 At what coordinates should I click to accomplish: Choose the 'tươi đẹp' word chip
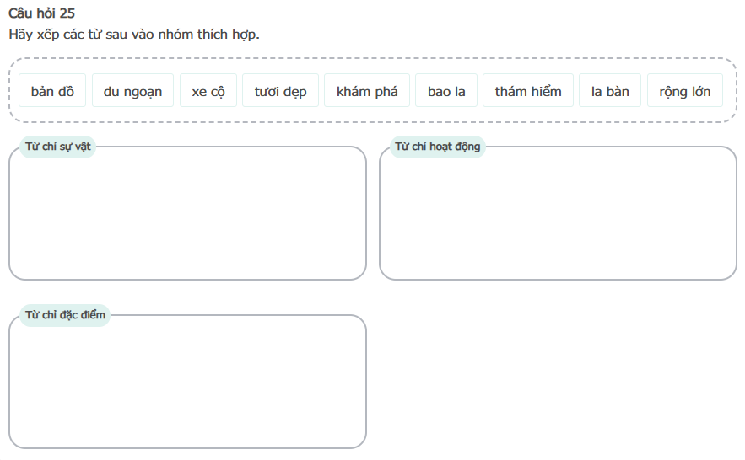click(280, 91)
